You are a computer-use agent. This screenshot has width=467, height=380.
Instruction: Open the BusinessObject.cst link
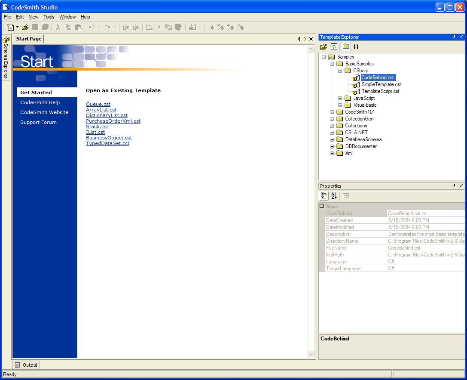pos(109,138)
